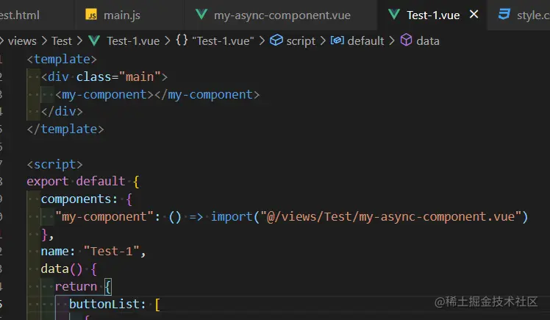The height and width of the screenshot is (320, 550).
Task: Click default keyword in export line
Action: (x=100, y=182)
